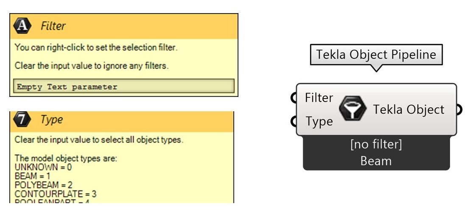Click the Empty Text parameter field

tap(124, 87)
